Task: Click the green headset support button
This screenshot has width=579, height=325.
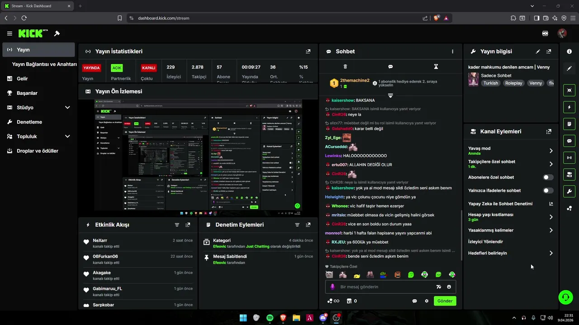Action: [x=565, y=297]
